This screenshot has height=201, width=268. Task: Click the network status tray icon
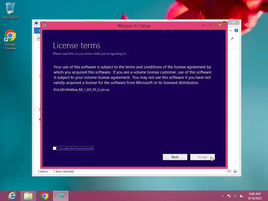tap(235, 196)
